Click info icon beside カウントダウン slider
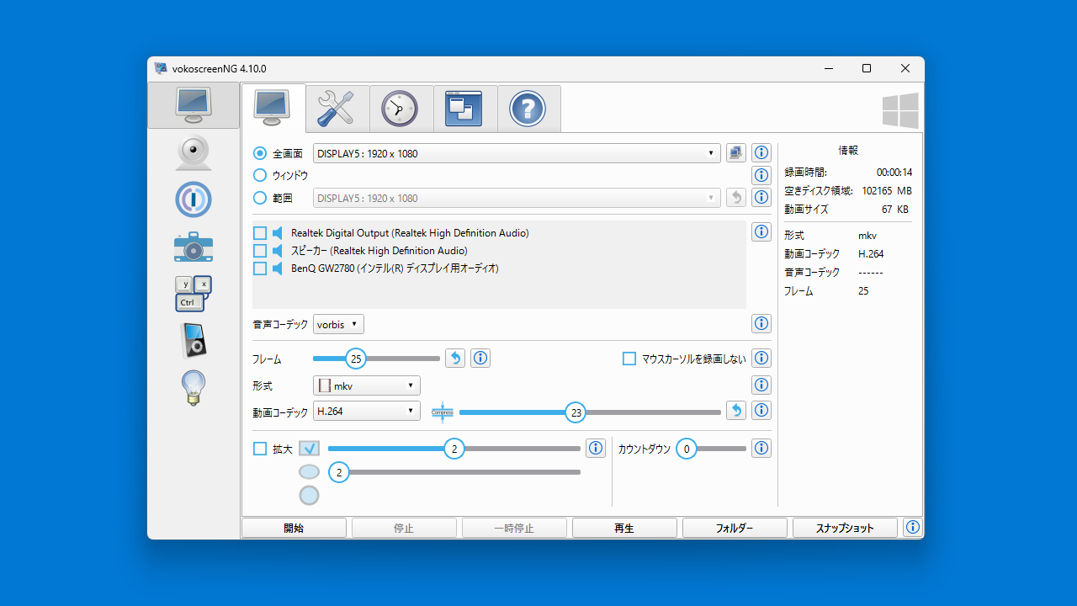Viewport: 1077px width, 606px height. click(x=761, y=448)
